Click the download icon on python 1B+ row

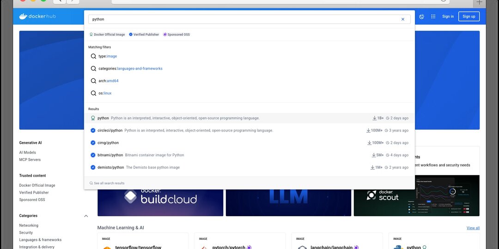pos(375,118)
